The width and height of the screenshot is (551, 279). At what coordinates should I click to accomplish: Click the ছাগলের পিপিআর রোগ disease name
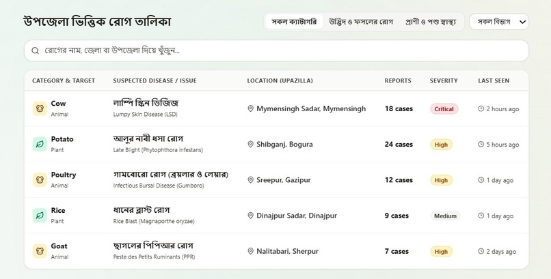(x=153, y=246)
